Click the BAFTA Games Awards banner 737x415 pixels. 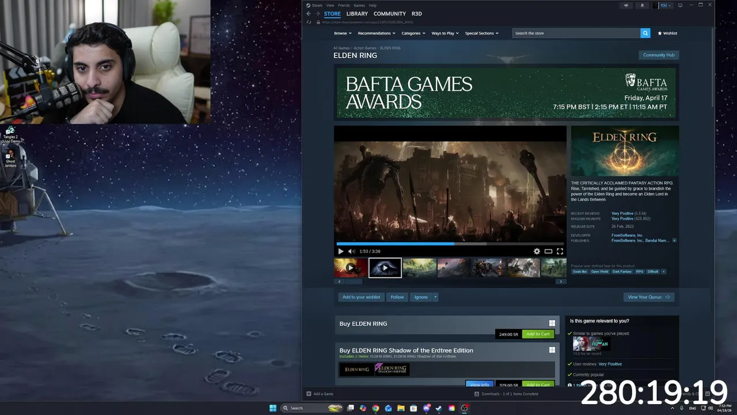(506, 93)
